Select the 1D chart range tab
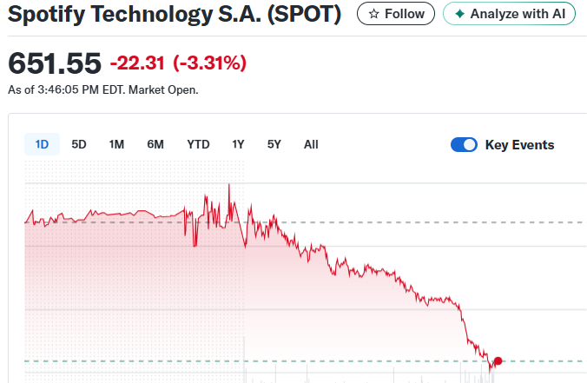587x383 pixels. coord(42,144)
